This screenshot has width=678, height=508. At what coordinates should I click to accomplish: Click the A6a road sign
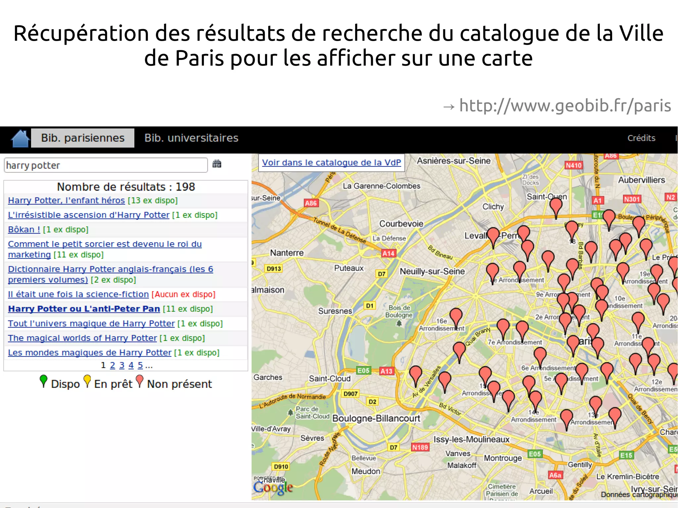point(555,475)
